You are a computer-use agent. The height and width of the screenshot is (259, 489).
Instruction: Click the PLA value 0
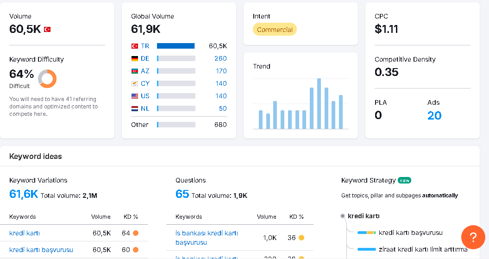point(378,115)
